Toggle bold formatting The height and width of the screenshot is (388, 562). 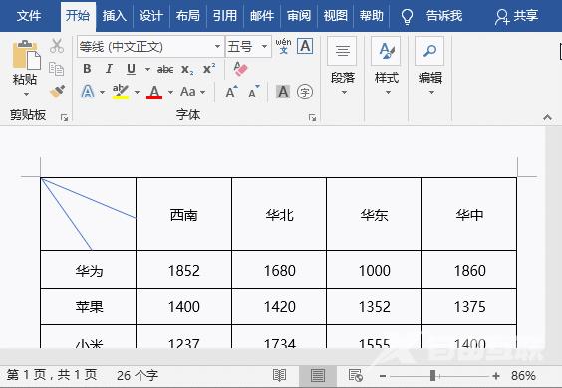(87, 69)
